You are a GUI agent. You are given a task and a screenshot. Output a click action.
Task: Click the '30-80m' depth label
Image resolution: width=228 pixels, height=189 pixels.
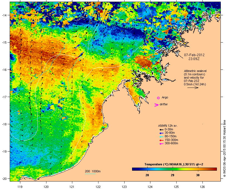170,133
